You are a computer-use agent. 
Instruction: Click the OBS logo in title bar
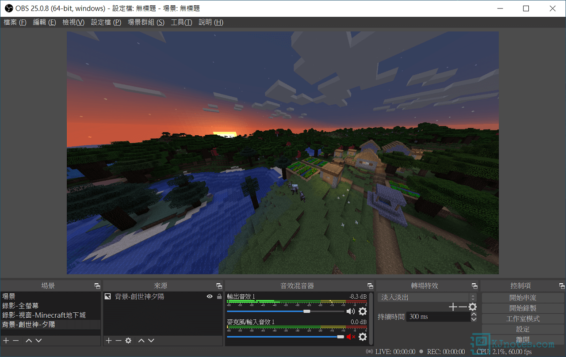(8, 8)
